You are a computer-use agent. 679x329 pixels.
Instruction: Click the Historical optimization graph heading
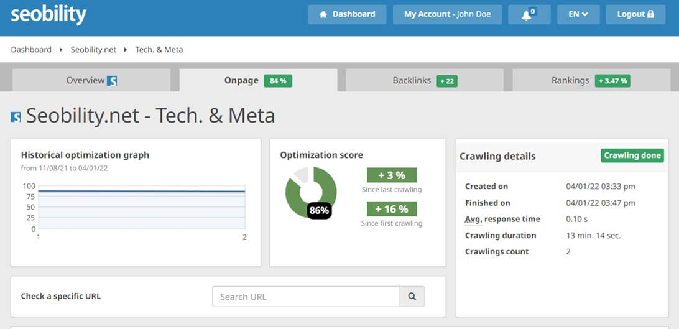tap(85, 155)
